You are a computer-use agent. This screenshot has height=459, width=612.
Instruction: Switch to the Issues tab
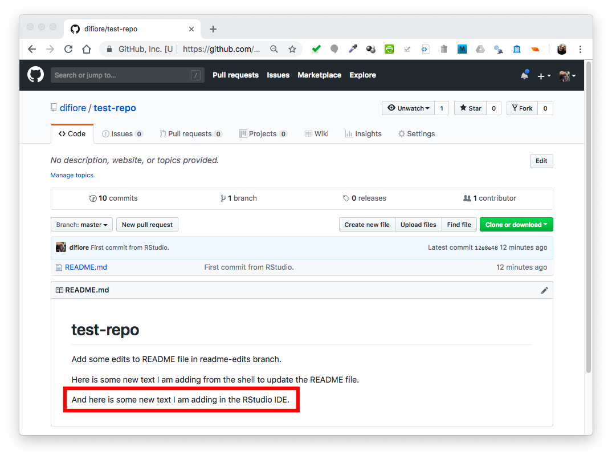122,134
